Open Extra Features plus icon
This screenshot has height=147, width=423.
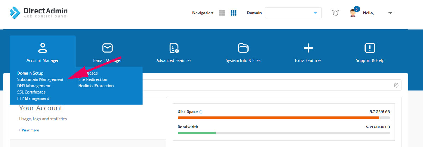point(308,47)
